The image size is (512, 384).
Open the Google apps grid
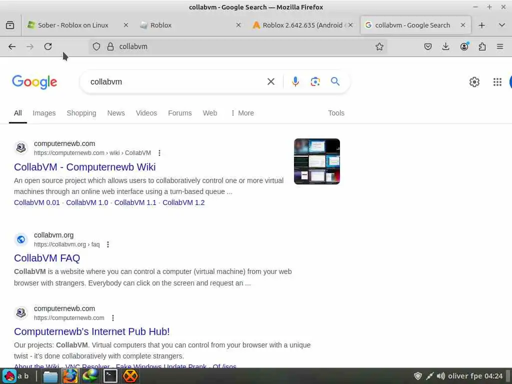pyautogui.click(x=497, y=82)
